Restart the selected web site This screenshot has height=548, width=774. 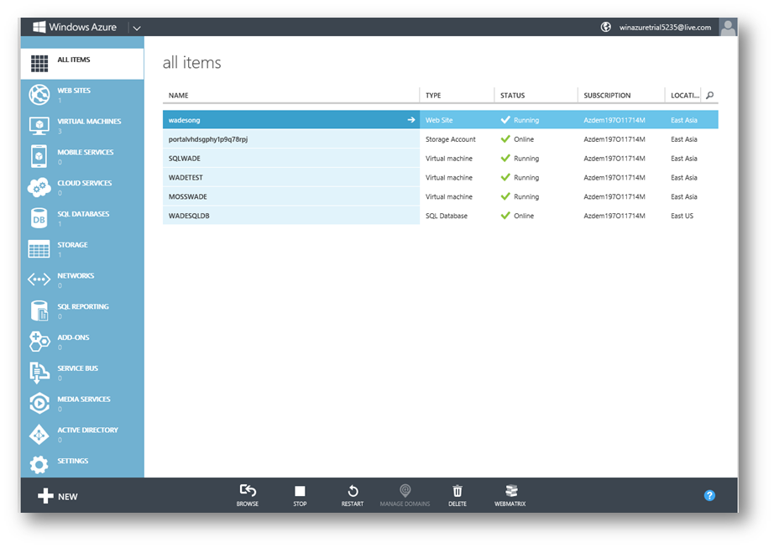coord(353,495)
